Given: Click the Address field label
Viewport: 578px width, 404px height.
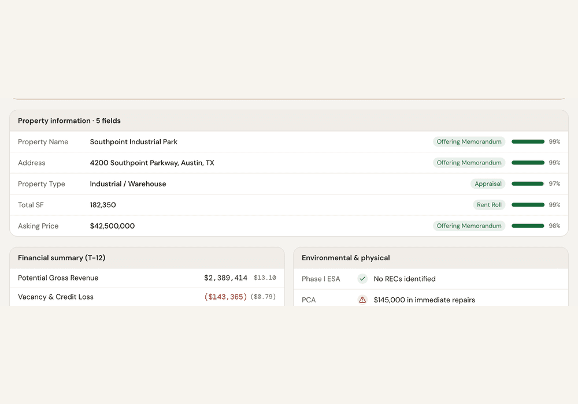Looking at the screenshot, I should 32,163.
